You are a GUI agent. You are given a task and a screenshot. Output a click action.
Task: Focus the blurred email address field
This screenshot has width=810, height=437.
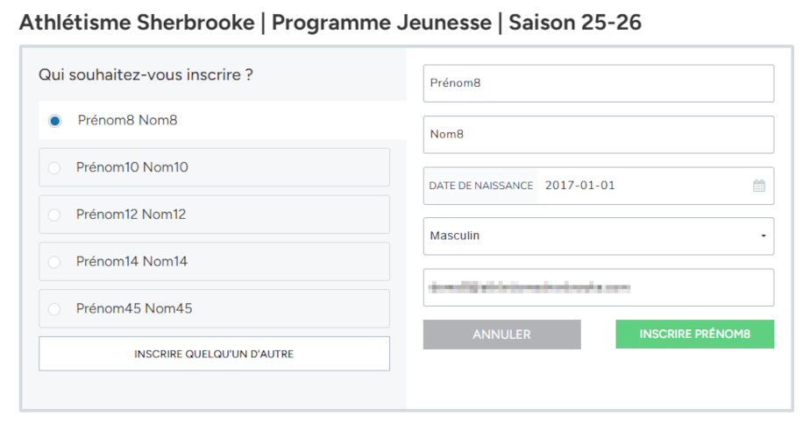click(598, 287)
